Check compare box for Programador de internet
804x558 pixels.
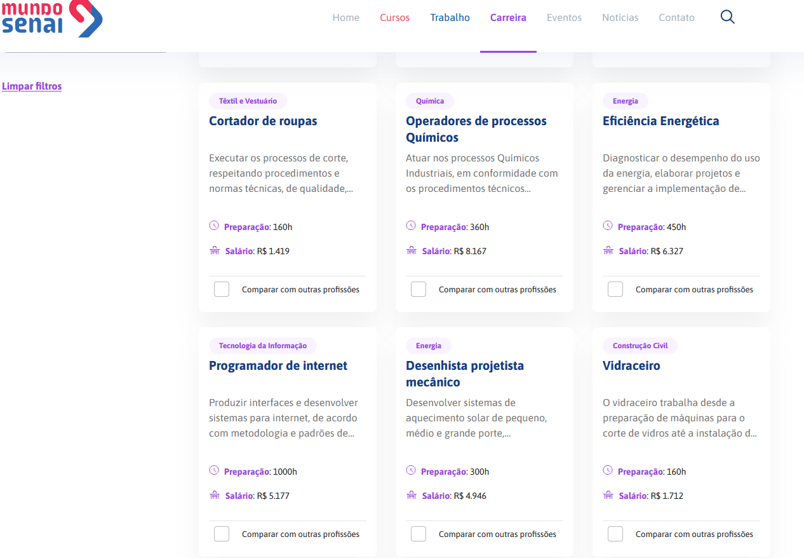point(222,534)
